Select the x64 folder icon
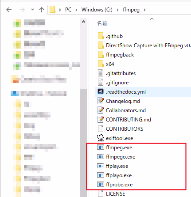The image size is (191, 197). pyautogui.click(x=101, y=64)
